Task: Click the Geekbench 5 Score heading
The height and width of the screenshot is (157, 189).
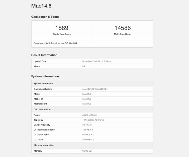Action: coord(45,17)
